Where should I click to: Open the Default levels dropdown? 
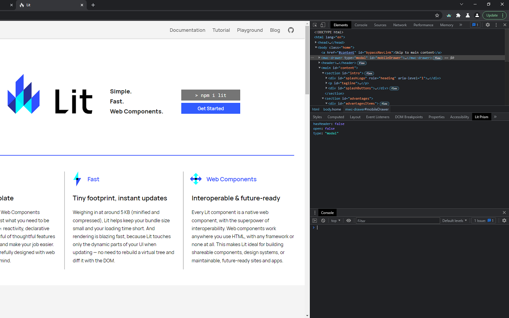(455, 221)
